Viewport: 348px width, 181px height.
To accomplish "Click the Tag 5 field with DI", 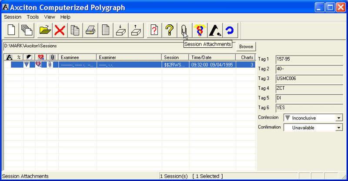I will [309, 99].
